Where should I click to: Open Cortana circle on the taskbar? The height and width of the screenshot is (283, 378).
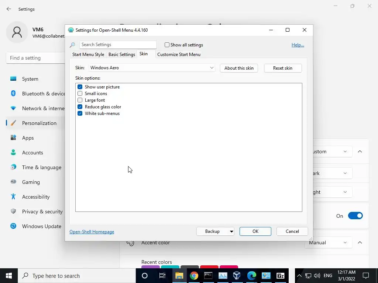tap(145, 276)
